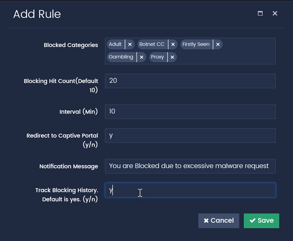This screenshot has width=293, height=241.
Task: Close the Add Rule dialog
Action: (x=275, y=14)
